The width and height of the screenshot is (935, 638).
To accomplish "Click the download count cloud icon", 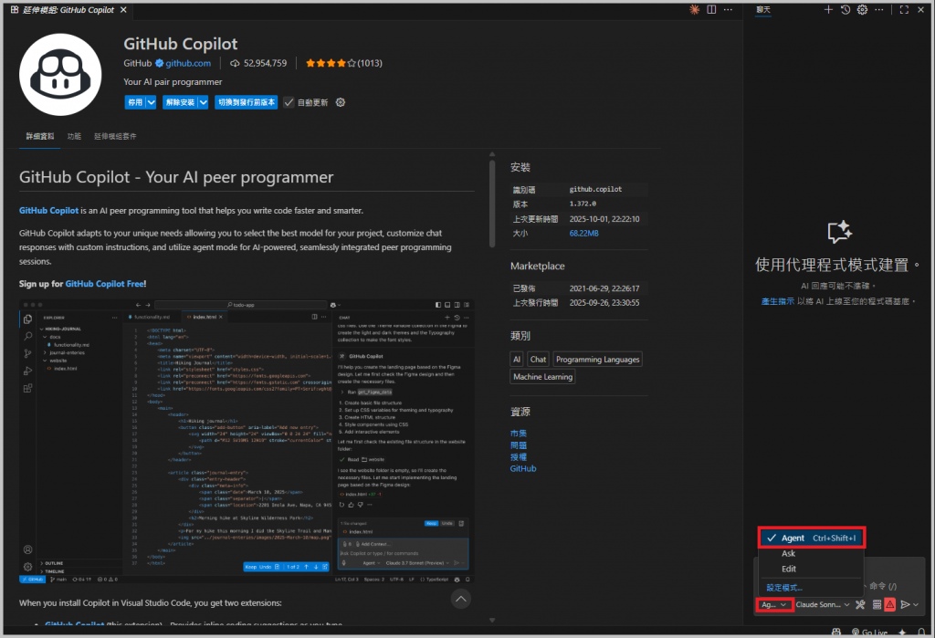I will coord(235,63).
